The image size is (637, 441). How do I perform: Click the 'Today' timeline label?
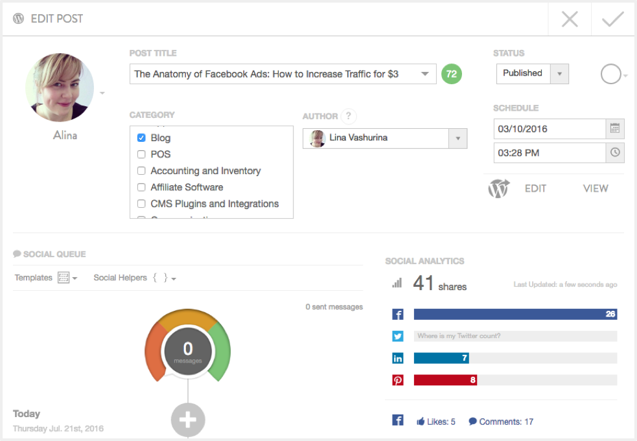tap(27, 414)
